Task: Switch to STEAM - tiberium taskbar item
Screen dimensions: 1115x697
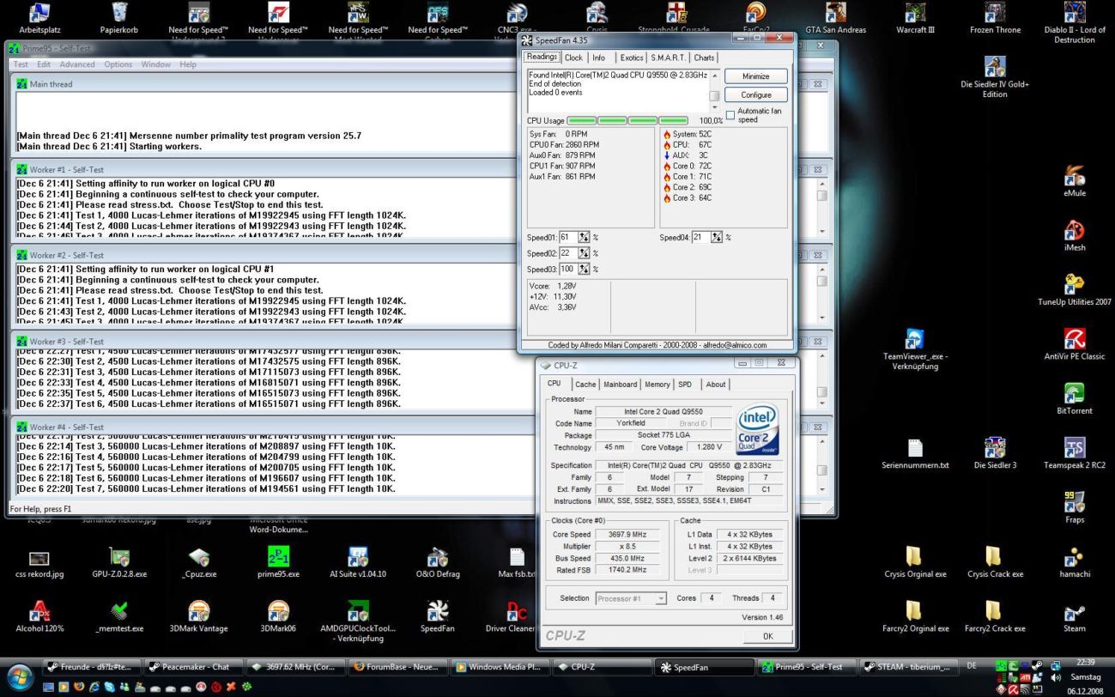Action: [907, 667]
